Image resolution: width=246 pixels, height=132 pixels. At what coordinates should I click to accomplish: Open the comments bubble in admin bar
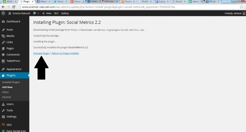coord(35,13)
